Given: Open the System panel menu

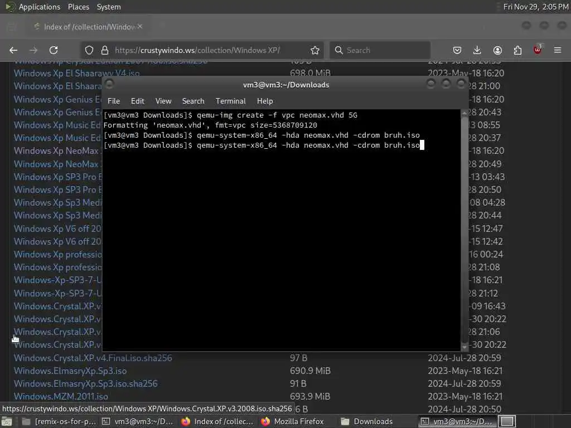Looking at the screenshot, I should (x=109, y=7).
